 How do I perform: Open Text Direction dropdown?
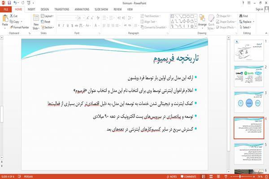click(x=151, y=16)
